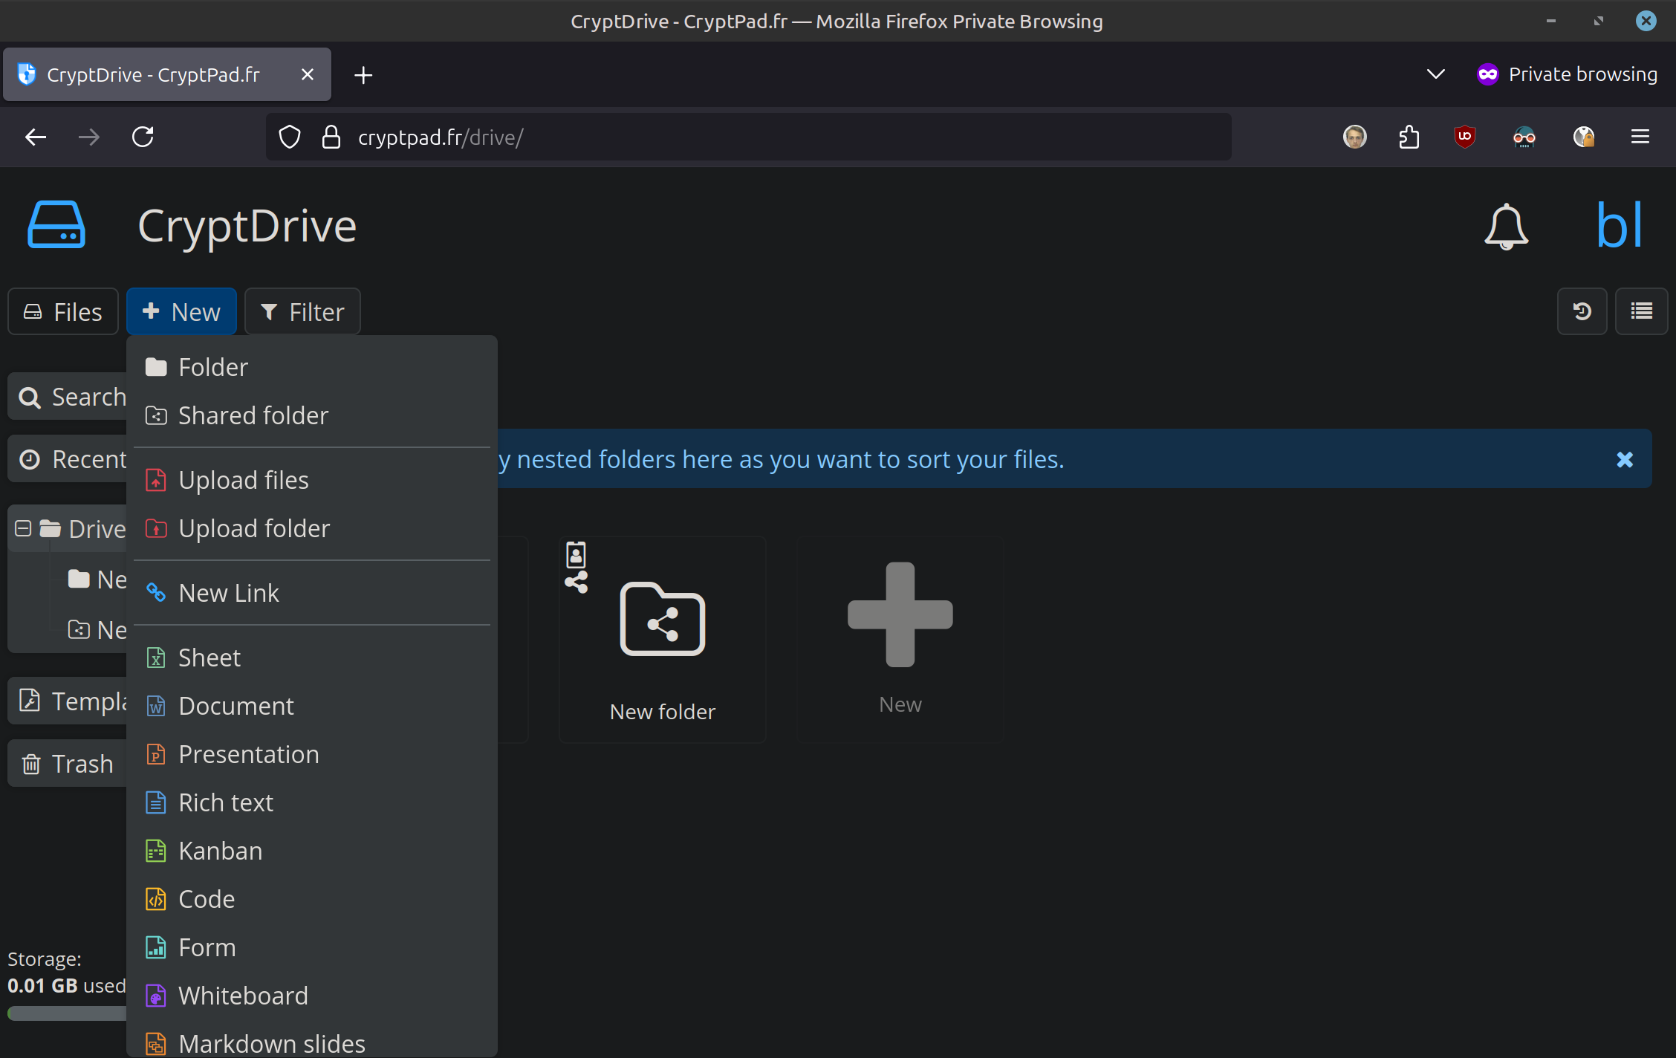1676x1058 pixels.
Task: Click the Firefox extensions puzzle icon
Action: tap(1409, 137)
